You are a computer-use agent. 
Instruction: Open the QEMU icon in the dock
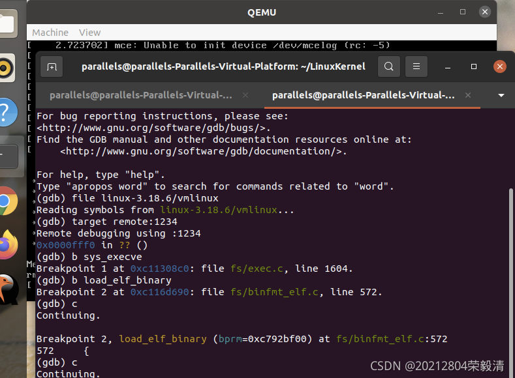pos(8,289)
